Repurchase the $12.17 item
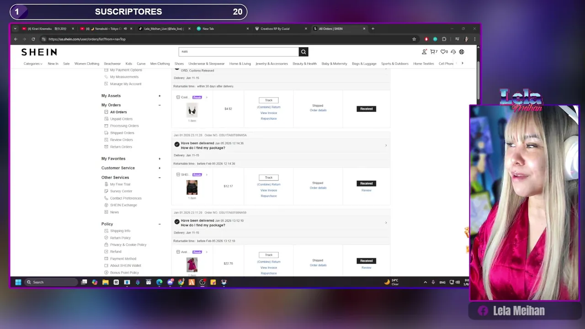The height and width of the screenshot is (329, 585). (269, 196)
